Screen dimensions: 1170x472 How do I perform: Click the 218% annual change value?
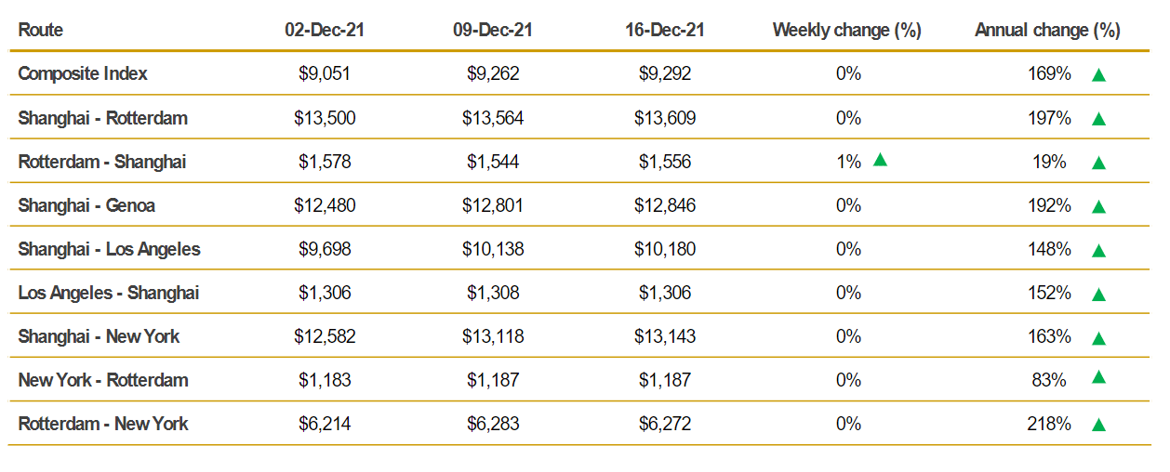(1049, 424)
